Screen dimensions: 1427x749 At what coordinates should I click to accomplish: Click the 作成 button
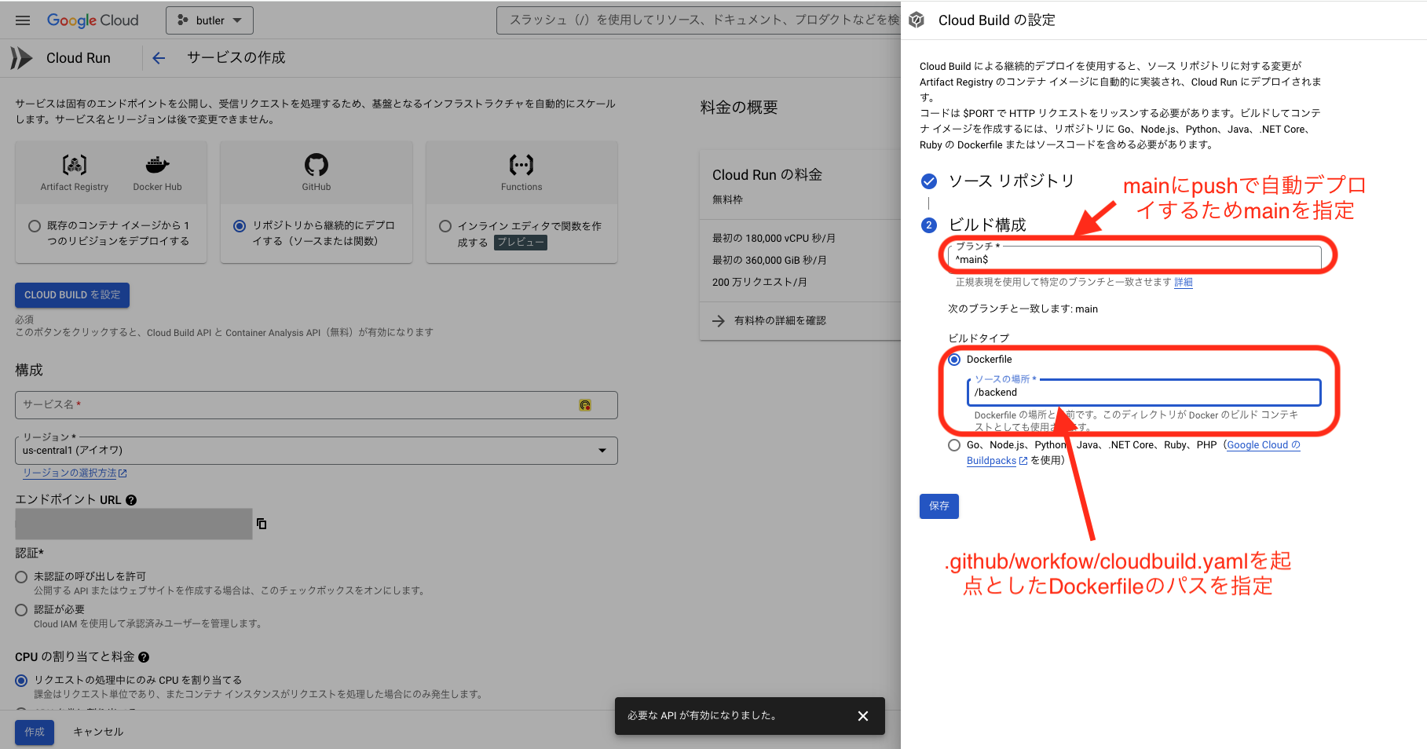pyautogui.click(x=35, y=732)
